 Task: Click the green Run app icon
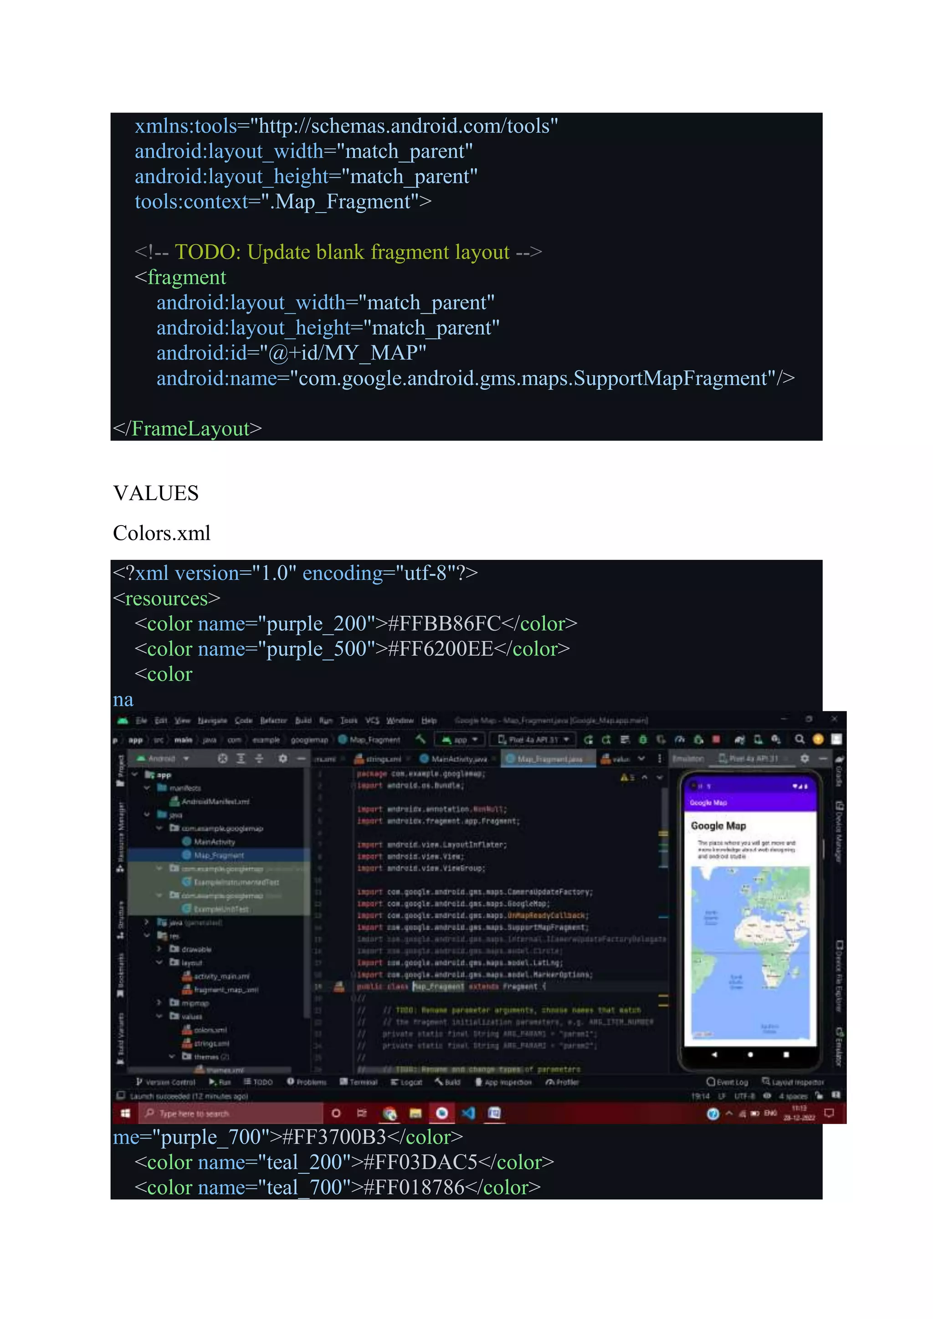[x=588, y=739]
